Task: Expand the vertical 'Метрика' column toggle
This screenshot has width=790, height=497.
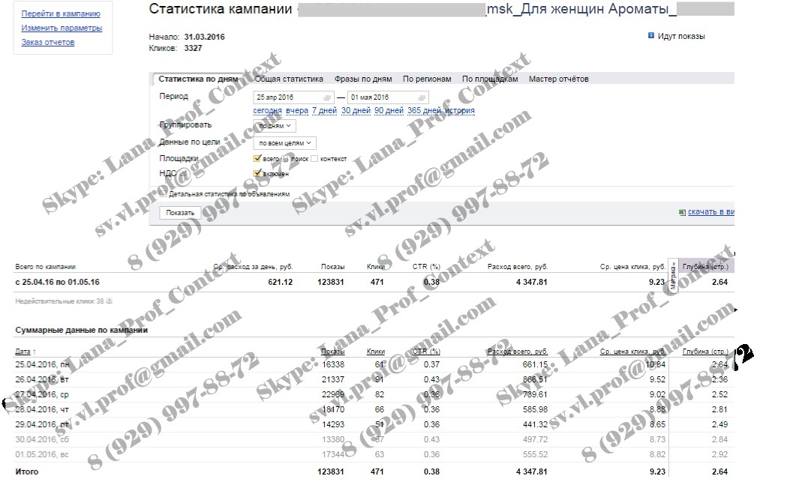Action: 673,276
